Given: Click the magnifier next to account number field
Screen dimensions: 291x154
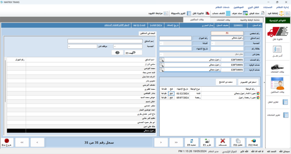Looking at the screenshot, I should click(162, 60).
